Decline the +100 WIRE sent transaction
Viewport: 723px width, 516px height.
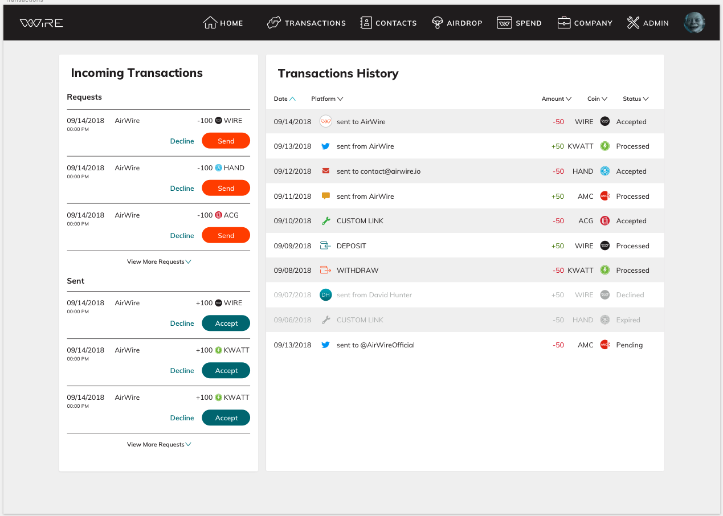pyautogui.click(x=182, y=323)
